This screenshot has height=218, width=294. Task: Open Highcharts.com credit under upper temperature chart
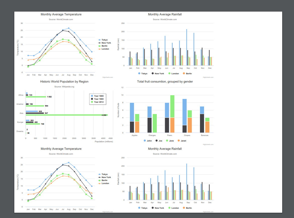pos(108,77)
